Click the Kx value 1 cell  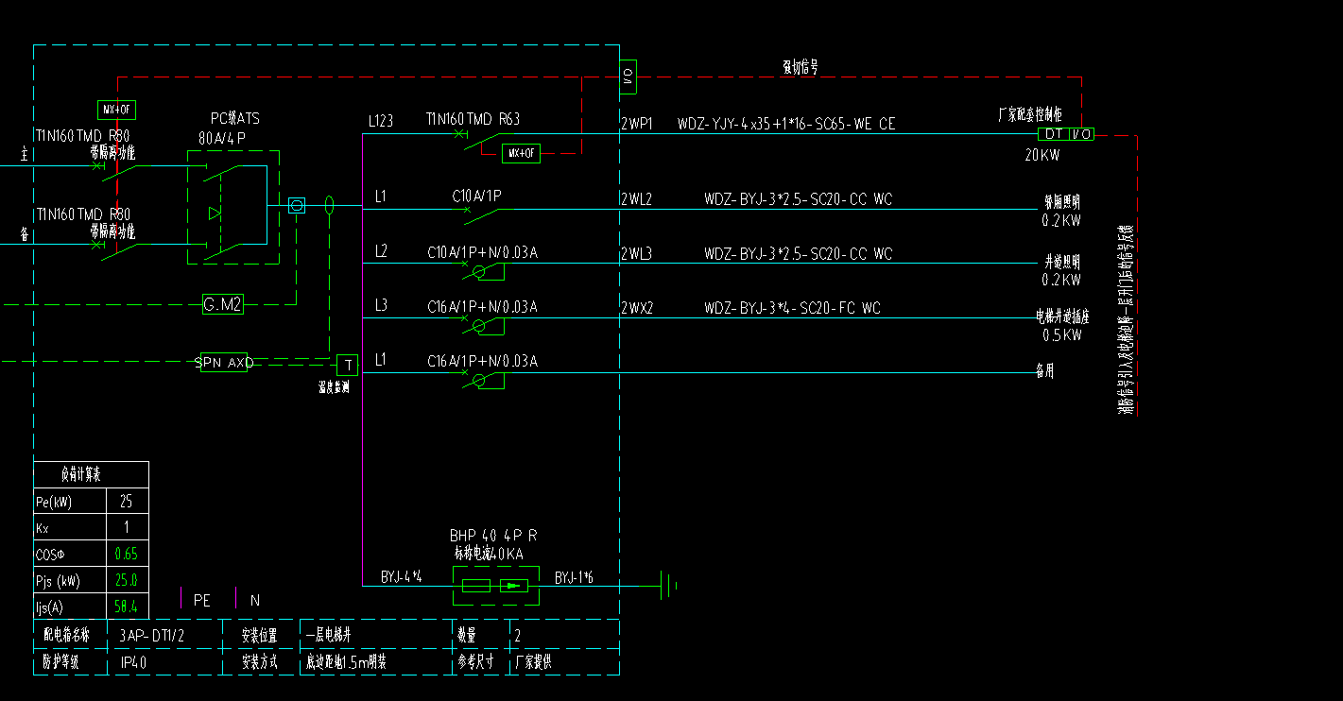(127, 527)
